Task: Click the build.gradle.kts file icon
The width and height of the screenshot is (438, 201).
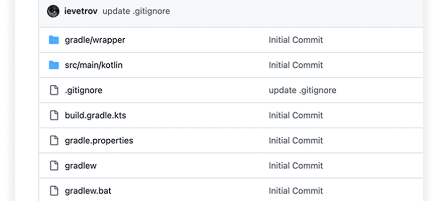Action: coord(54,116)
